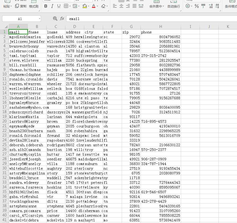Screen dimensions: 237x223
Task: Toggle italic formatting
Action: coord(52,6)
